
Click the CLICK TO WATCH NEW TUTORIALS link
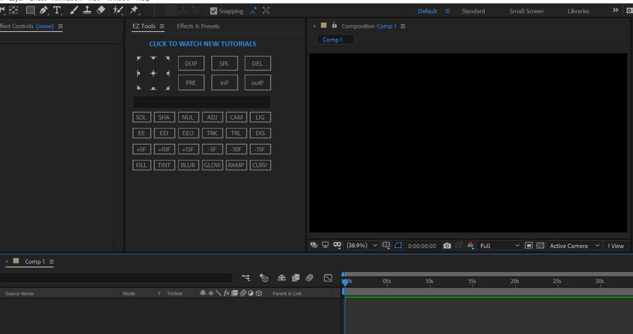[202, 44]
